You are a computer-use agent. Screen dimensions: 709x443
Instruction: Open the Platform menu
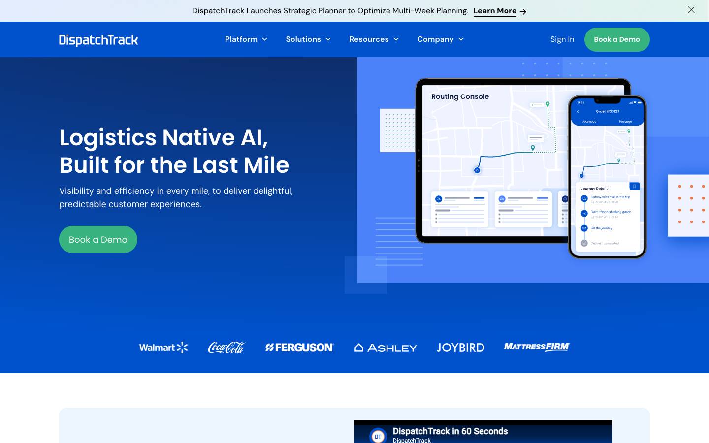[241, 39]
